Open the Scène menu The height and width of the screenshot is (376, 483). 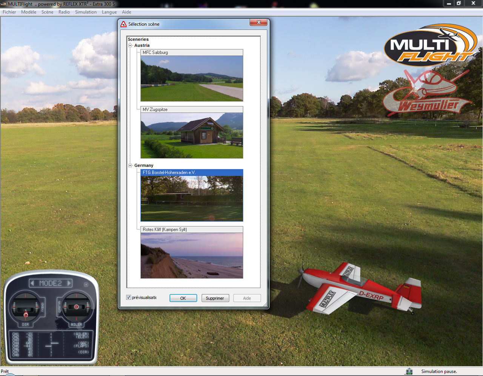pos(47,12)
